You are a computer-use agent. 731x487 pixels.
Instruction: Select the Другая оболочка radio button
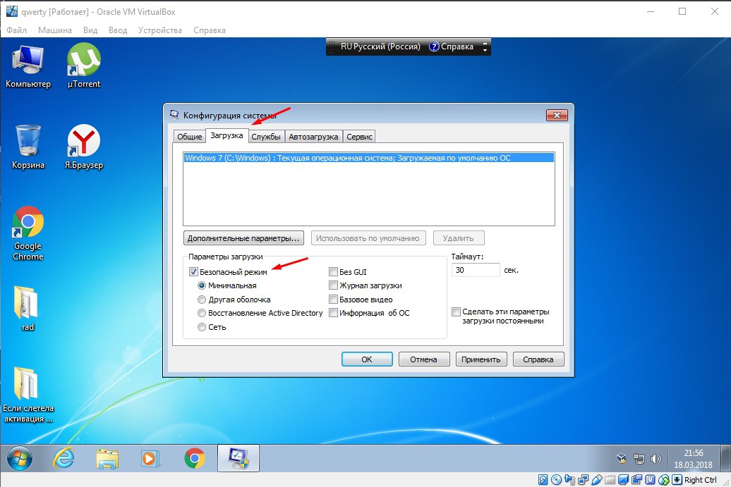pyautogui.click(x=202, y=300)
